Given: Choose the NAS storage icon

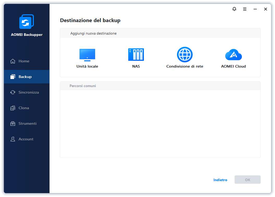Looking at the screenshot, I should click(x=136, y=55).
